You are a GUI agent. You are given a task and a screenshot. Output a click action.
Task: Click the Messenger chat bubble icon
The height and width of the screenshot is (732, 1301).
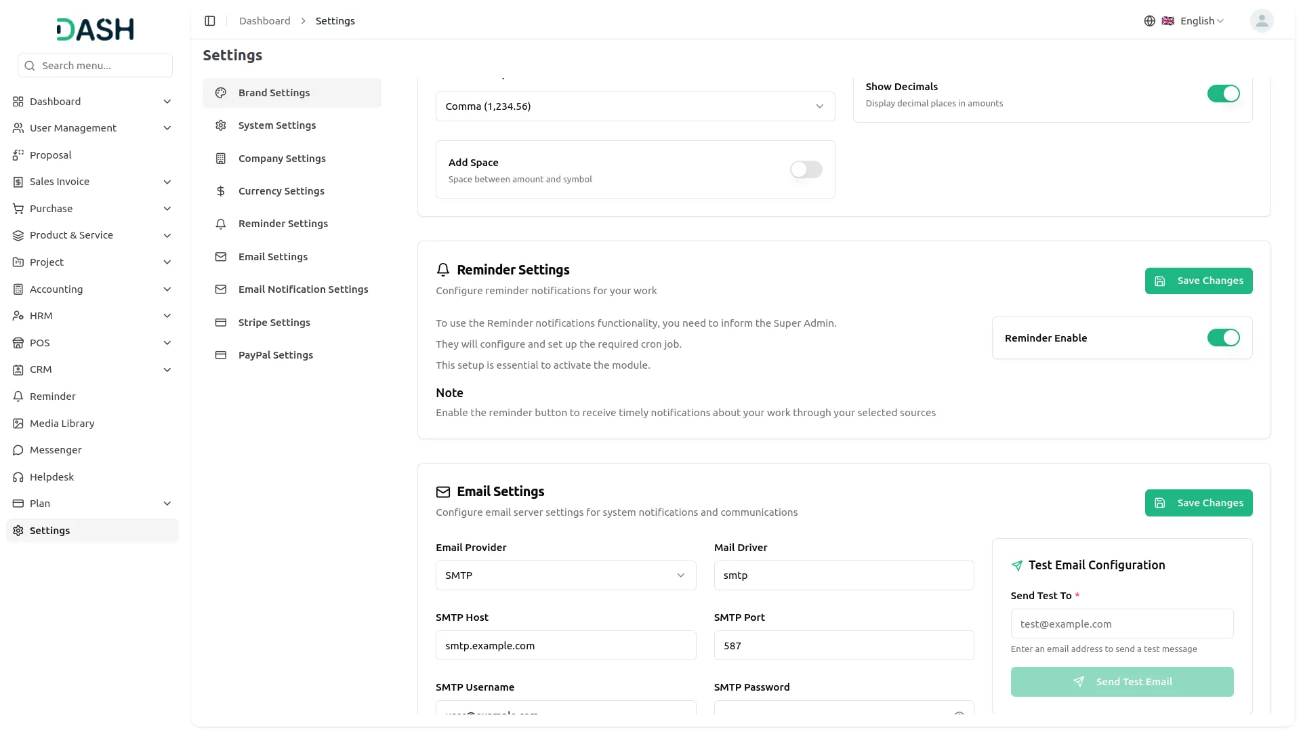(x=18, y=450)
